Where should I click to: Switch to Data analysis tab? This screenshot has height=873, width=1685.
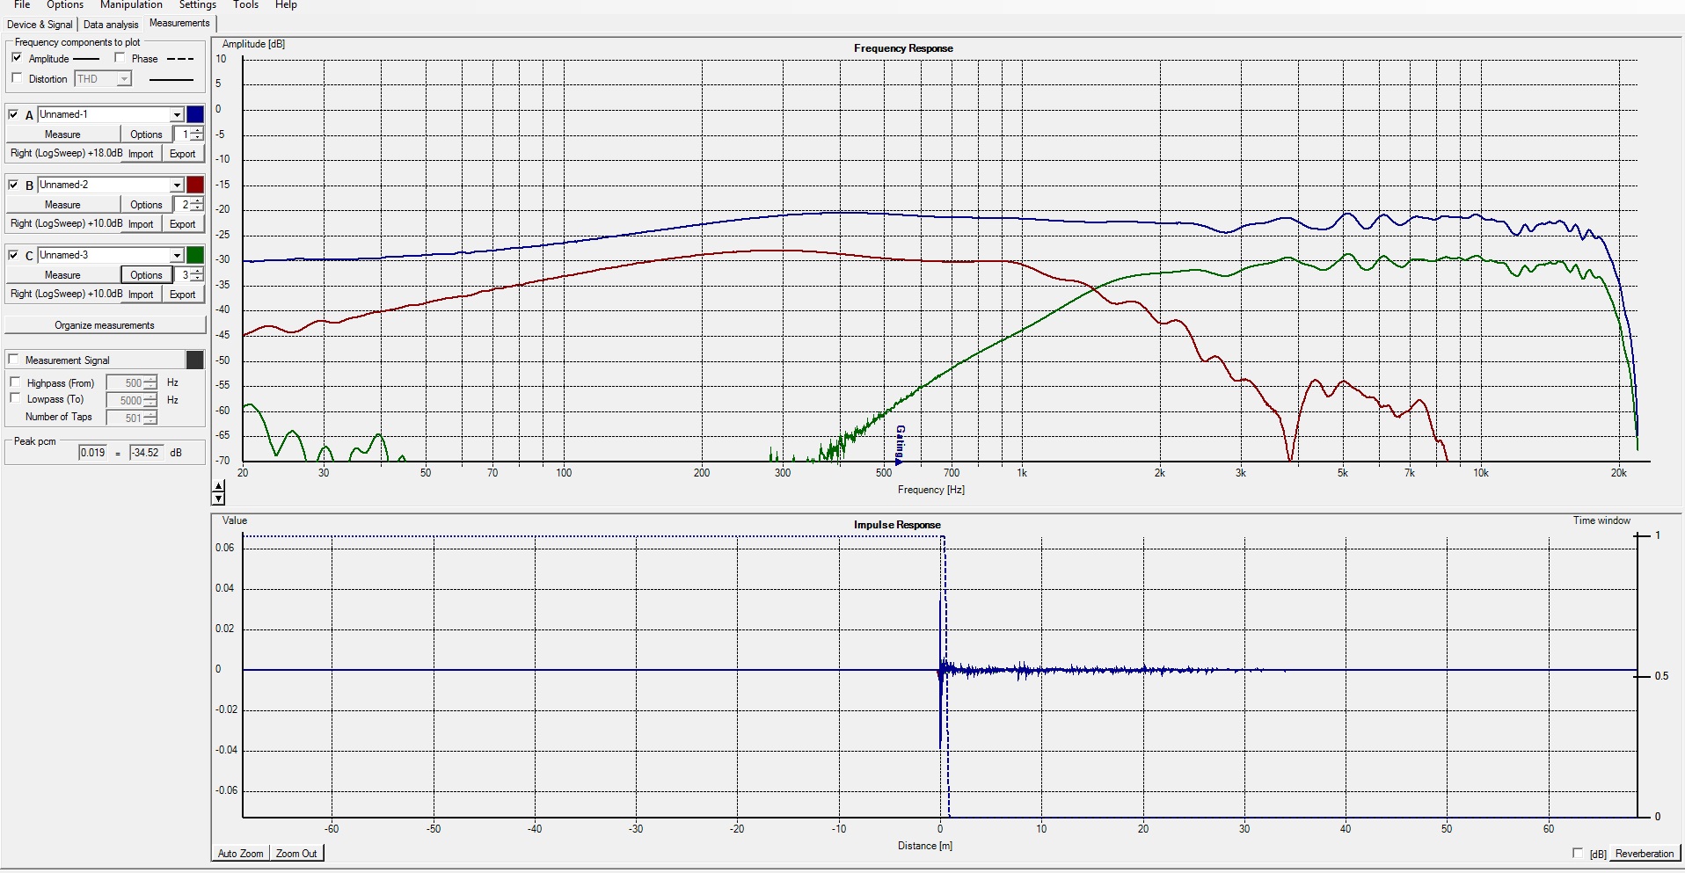pyautogui.click(x=111, y=25)
